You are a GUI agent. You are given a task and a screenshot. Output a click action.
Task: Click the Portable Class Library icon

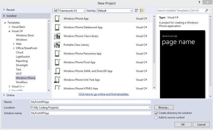pos(57,45)
